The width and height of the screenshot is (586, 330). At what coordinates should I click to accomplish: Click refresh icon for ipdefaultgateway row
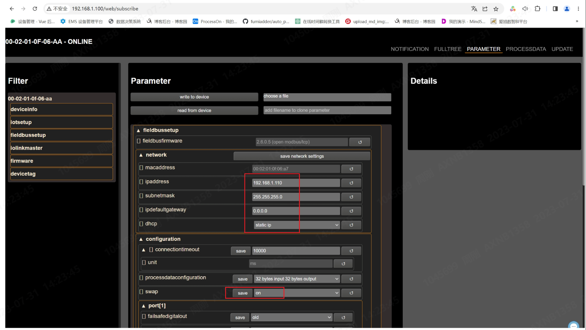(351, 211)
